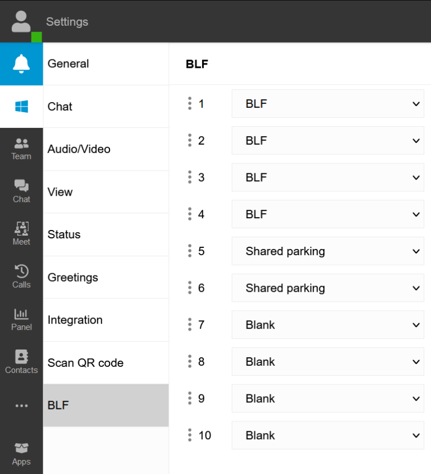Open the Team panel in the sidebar

21,149
